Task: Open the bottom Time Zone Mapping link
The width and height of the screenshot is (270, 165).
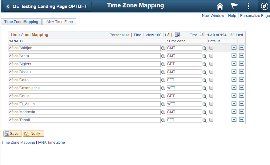Action: (x=18, y=143)
